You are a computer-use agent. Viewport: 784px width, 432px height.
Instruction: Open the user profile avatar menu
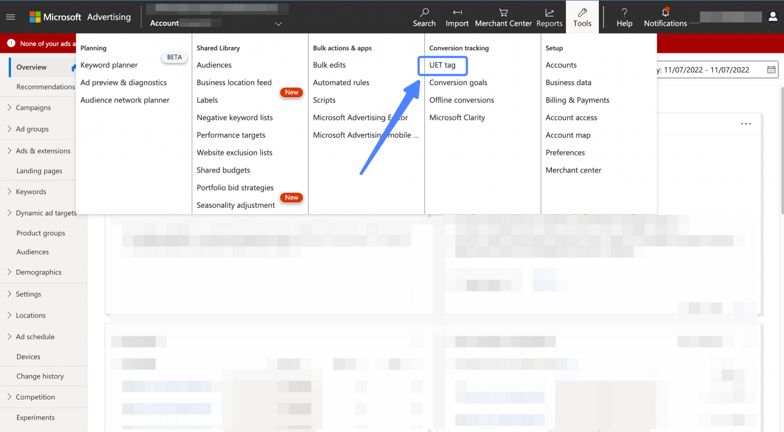tap(773, 17)
